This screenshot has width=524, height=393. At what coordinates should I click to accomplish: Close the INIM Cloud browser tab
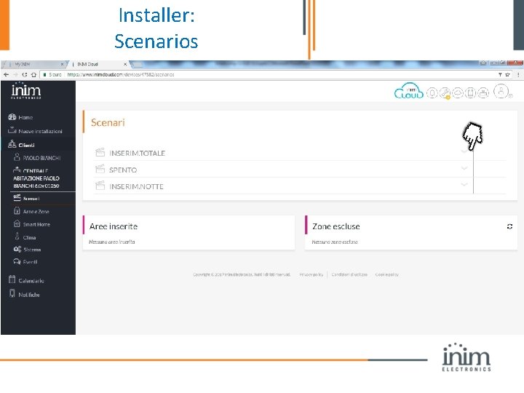click(125, 64)
